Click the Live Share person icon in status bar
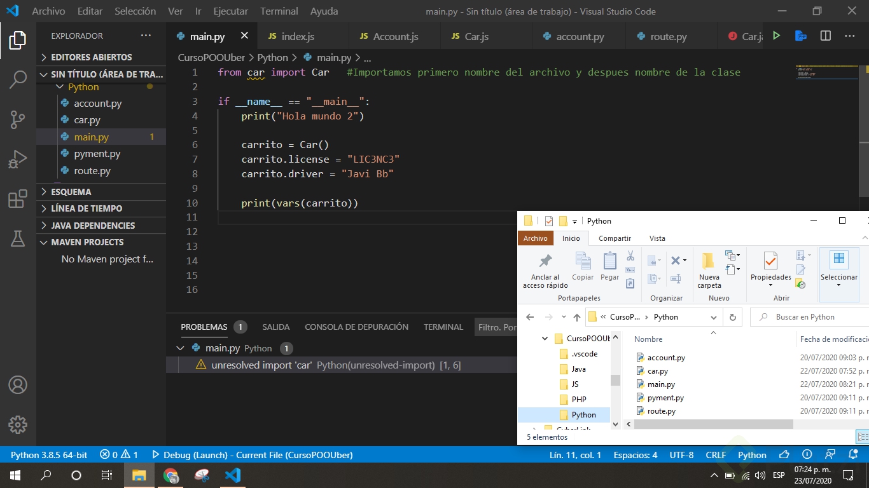The image size is (869, 488). [830, 455]
